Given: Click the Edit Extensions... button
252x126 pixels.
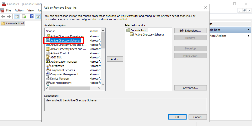Looking at the screenshot, I should tap(191, 31).
